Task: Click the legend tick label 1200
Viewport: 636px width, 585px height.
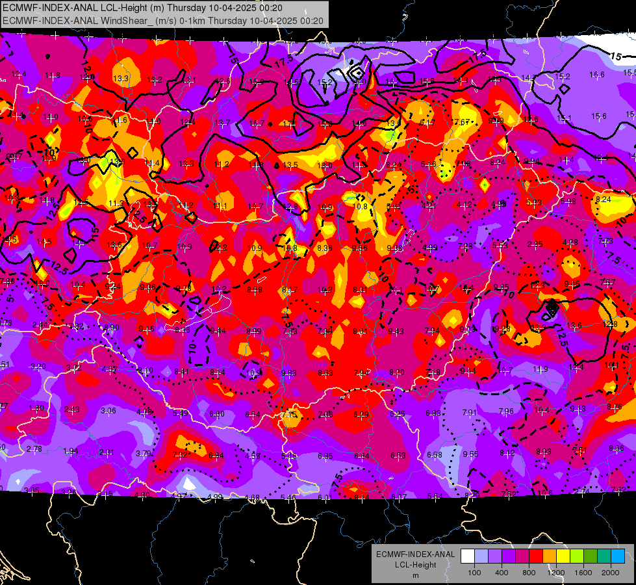Action: pos(555,573)
